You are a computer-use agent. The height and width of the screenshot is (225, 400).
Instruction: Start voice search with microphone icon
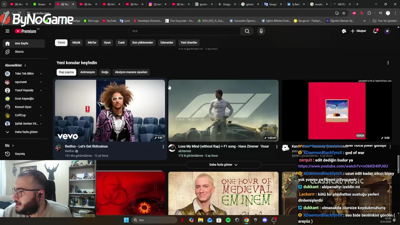coord(261,31)
